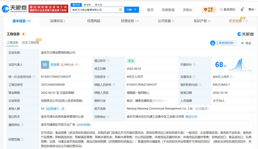This screenshot has width=258, height=149.
Task: Open legal representative 林该春 link
Action: [55, 65]
